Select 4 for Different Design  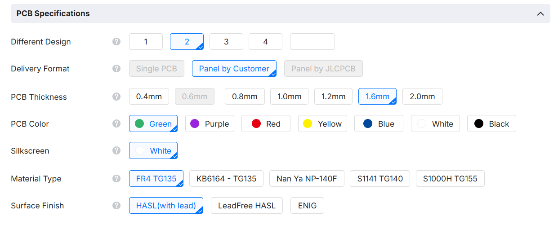coord(265,42)
